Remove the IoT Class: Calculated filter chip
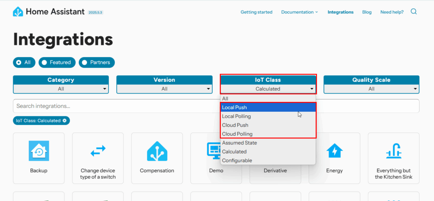Screen dimensions: 434x201 pyautogui.click(x=64, y=121)
